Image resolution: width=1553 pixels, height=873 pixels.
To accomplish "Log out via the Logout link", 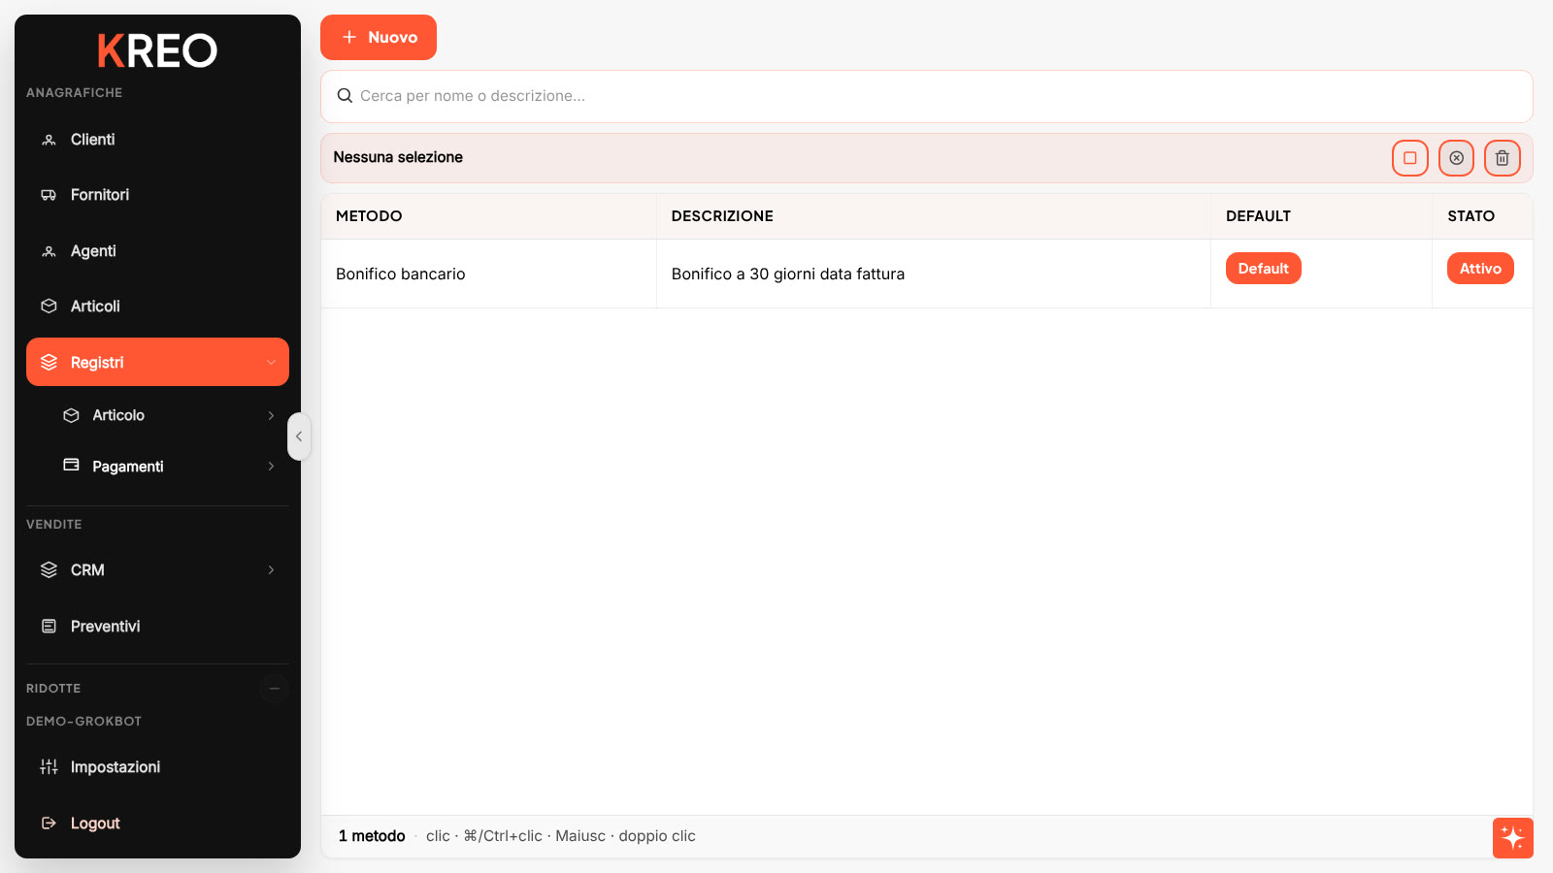I will (157, 824).
